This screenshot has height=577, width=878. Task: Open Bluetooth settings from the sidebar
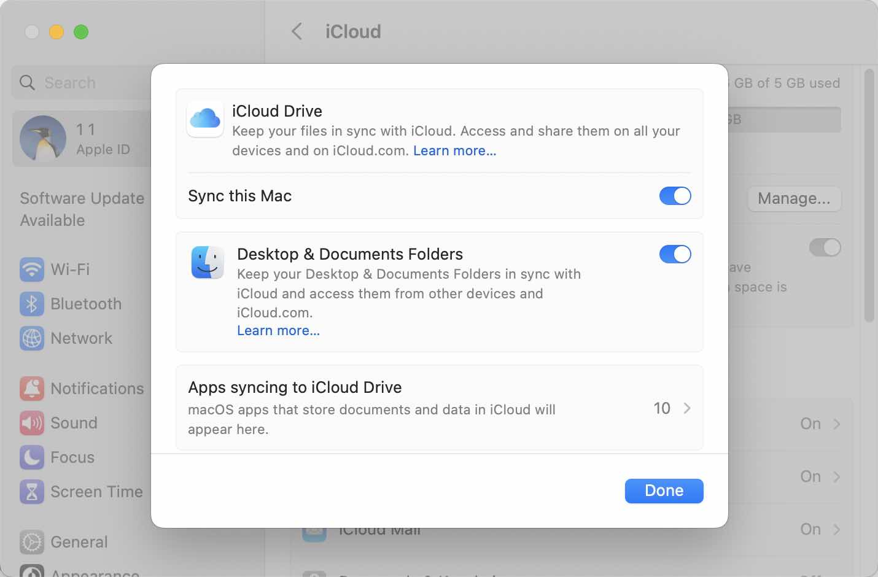(x=85, y=304)
